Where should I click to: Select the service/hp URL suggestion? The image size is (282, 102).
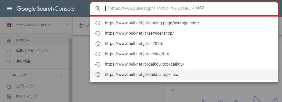tap(184, 54)
